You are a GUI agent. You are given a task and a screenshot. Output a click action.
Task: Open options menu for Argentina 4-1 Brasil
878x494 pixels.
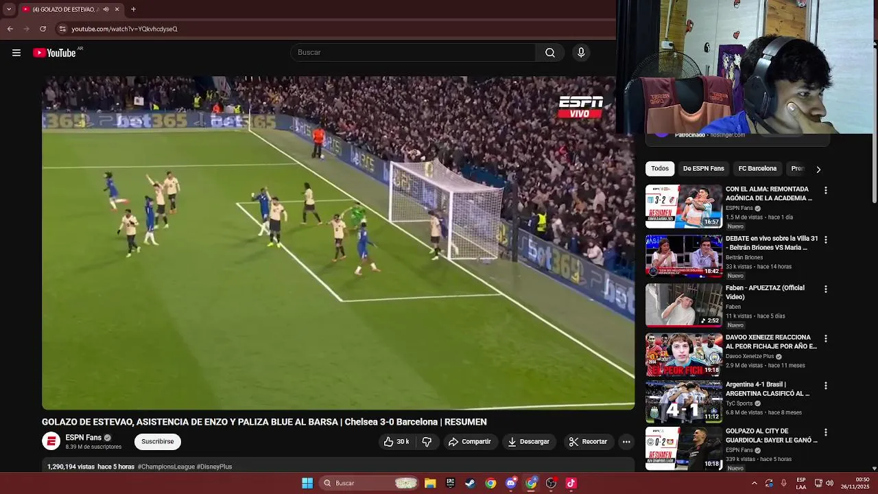pyautogui.click(x=826, y=386)
